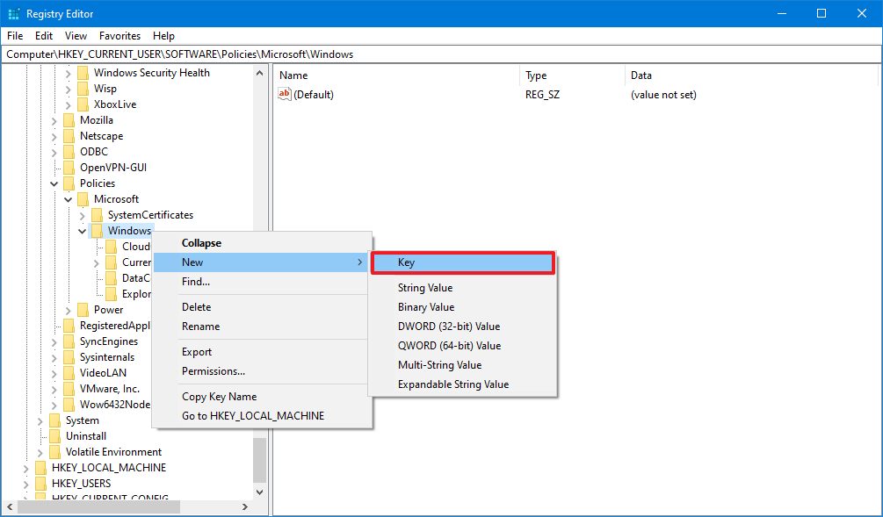Click the VideoLAN folder icon

(69, 373)
